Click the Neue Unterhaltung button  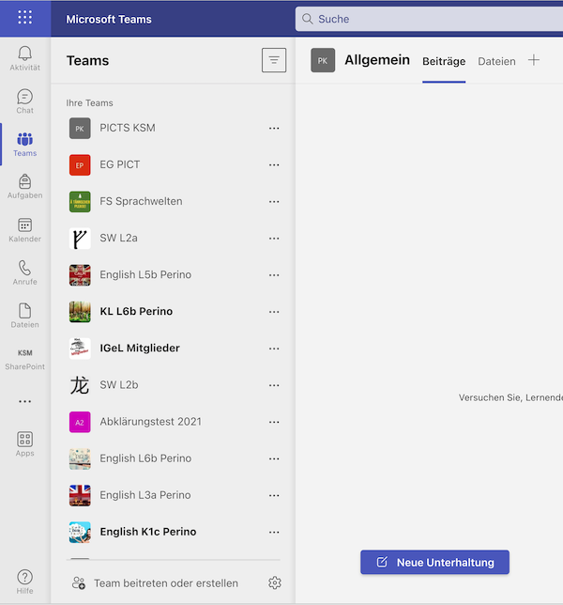pos(434,562)
